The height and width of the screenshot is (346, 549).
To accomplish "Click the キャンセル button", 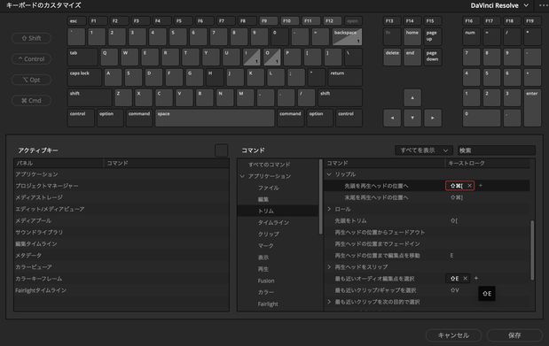I will coord(453,335).
